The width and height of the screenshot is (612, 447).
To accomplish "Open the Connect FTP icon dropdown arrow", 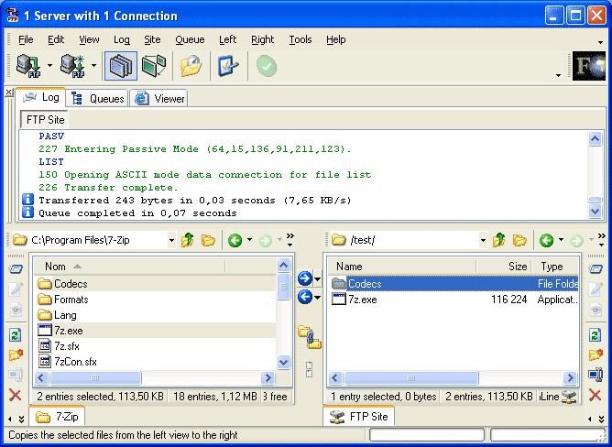I will [50, 66].
